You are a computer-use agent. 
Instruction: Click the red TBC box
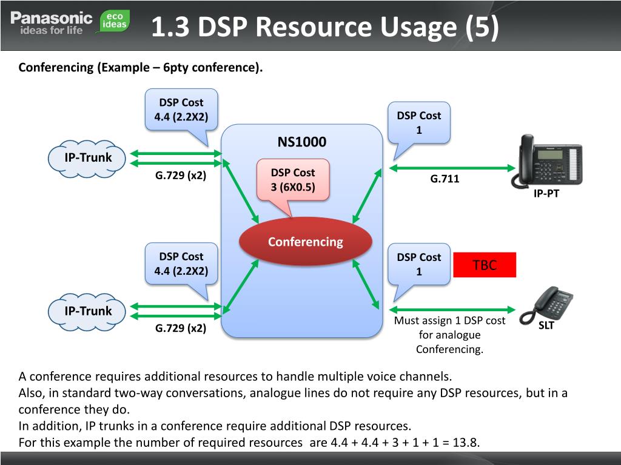(485, 265)
